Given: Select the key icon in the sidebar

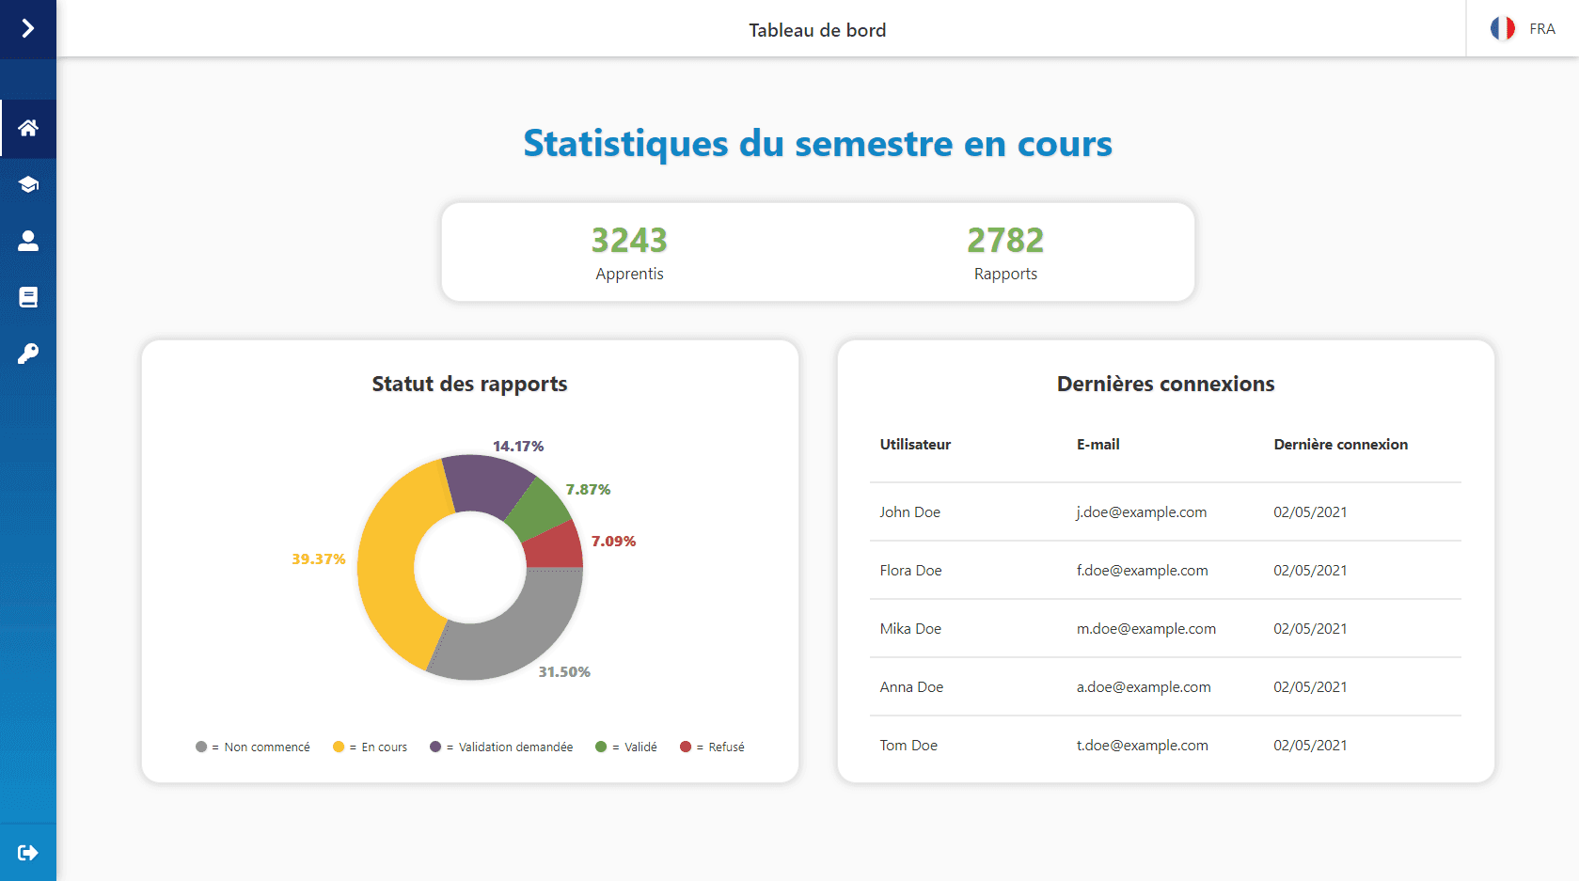Looking at the screenshot, I should coord(28,354).
